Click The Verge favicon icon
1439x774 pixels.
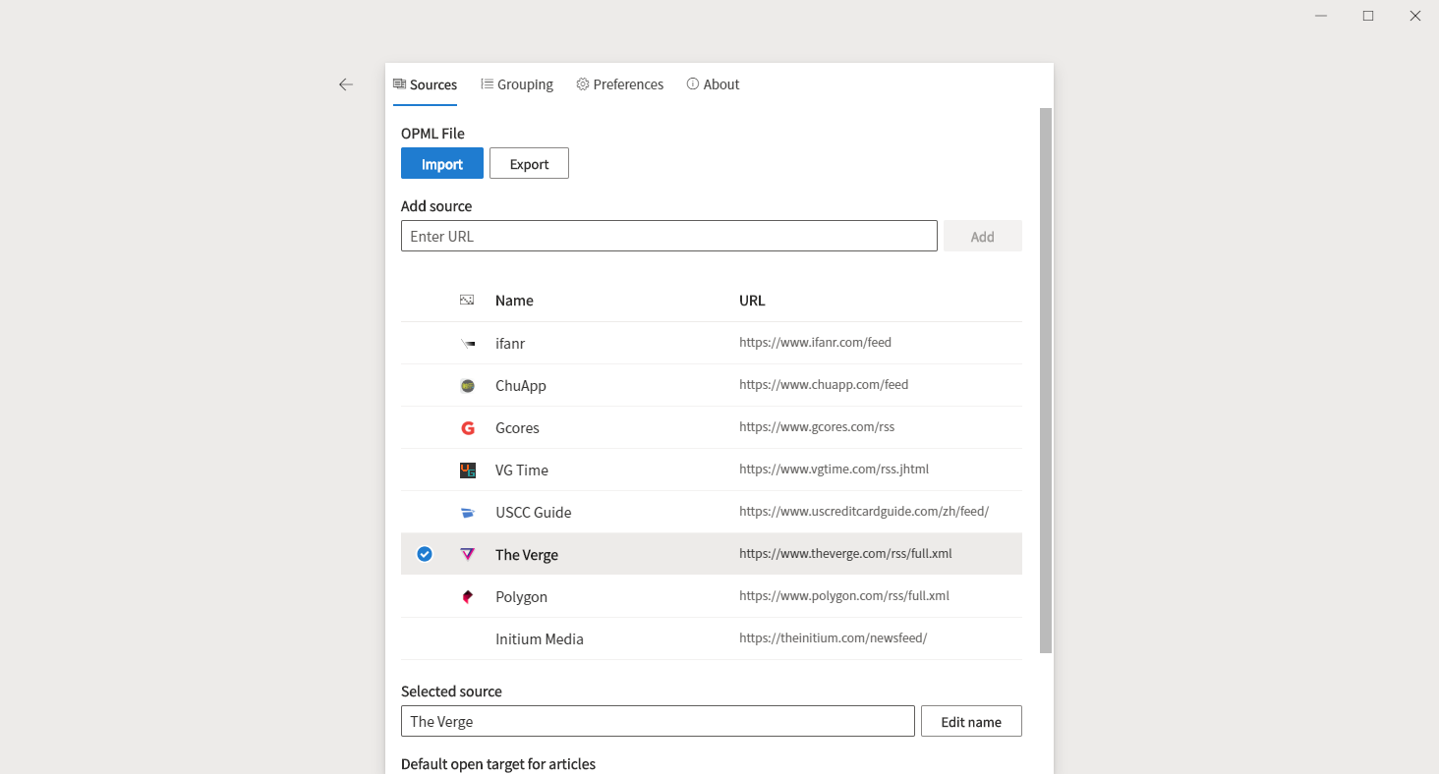click(467, 553)
